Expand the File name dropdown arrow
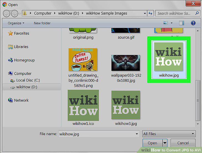This screenshot has height=153, width=202. (x=137, y=134)
